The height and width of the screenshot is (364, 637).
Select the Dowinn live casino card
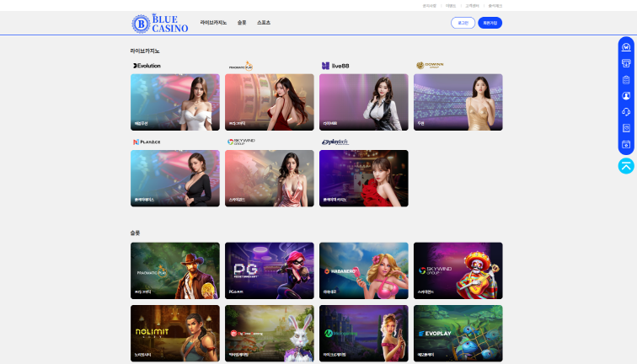pyautogui.click(x=458, y=102)
